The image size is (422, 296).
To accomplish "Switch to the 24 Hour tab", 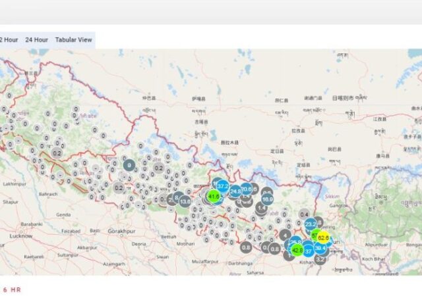I will (x=36, y=39).
